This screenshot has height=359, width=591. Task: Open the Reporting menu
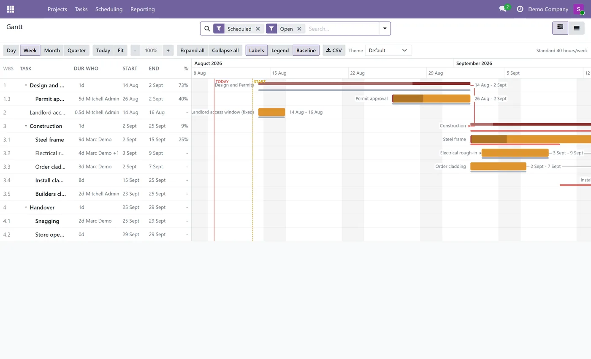143,9
